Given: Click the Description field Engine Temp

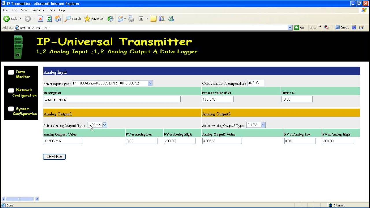Looking at the screenshot, I should click(112, 99).
